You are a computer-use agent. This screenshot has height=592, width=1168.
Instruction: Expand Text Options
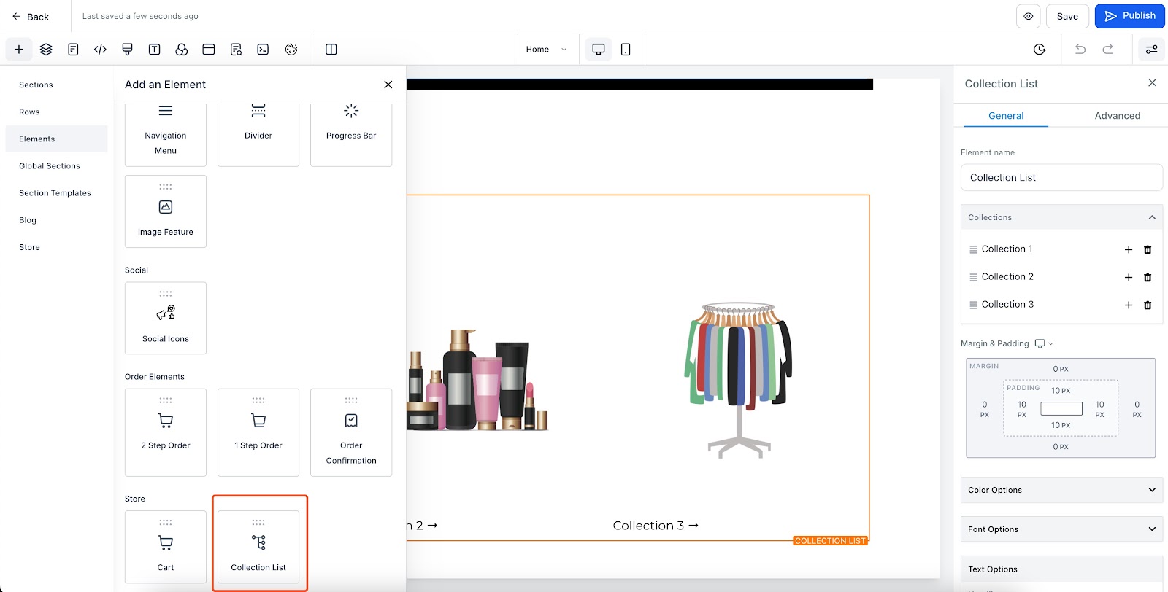(x=1061, y=569)
